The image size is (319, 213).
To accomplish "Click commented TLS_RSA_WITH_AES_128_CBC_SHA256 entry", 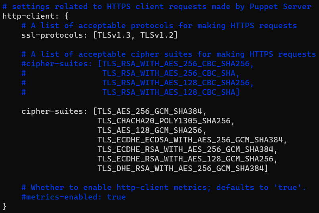I will point(176,83).
